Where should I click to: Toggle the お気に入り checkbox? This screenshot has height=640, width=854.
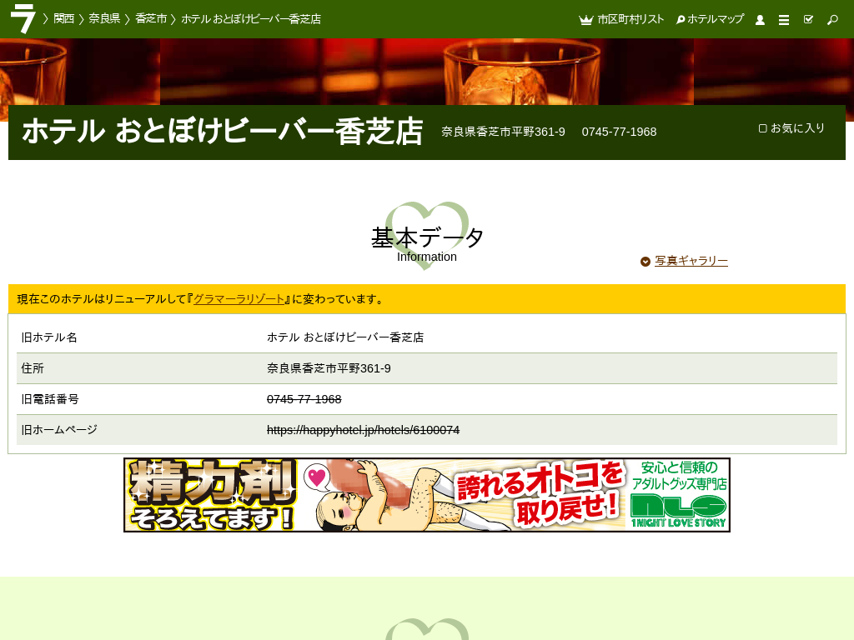tap(763, 128)
